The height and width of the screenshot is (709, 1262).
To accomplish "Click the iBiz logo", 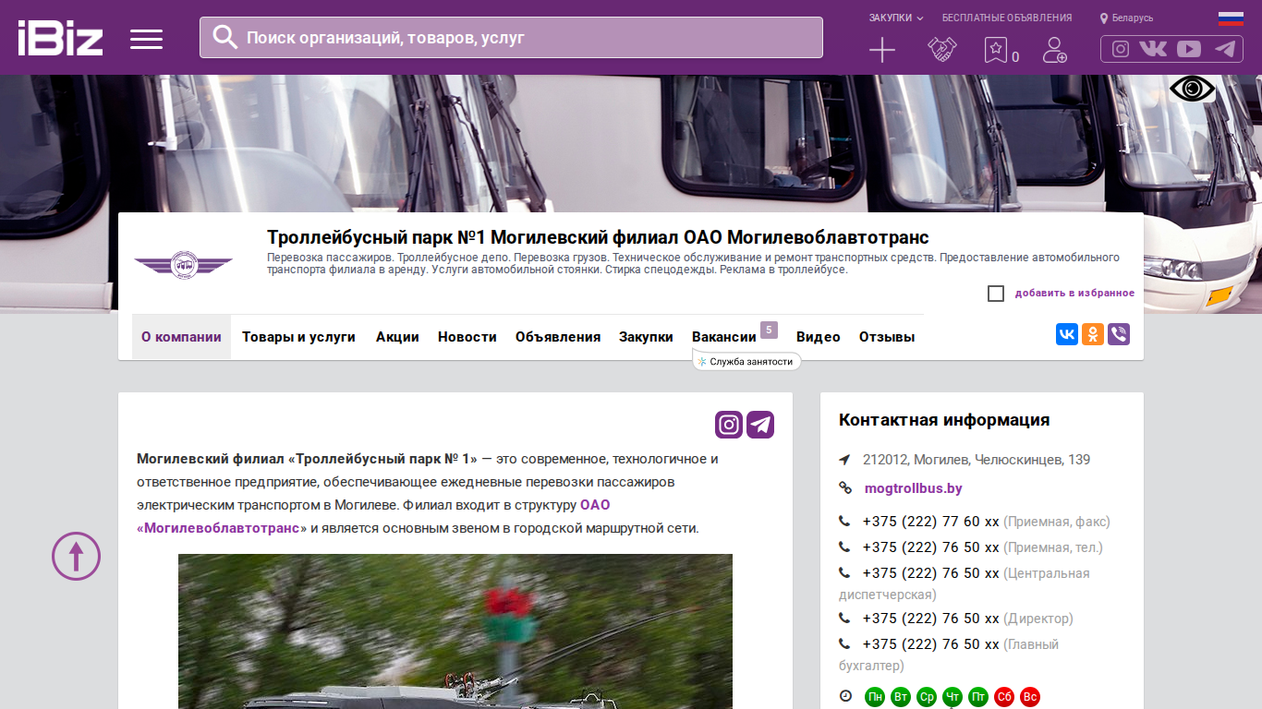I will (60, 38).
